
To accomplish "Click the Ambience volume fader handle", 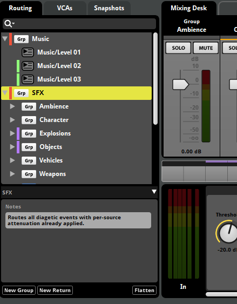I will 181,85.
